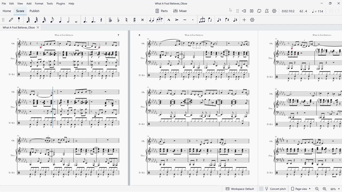Select the Score tab
This screenshot has width=342, height=192.
pos(20,11)
